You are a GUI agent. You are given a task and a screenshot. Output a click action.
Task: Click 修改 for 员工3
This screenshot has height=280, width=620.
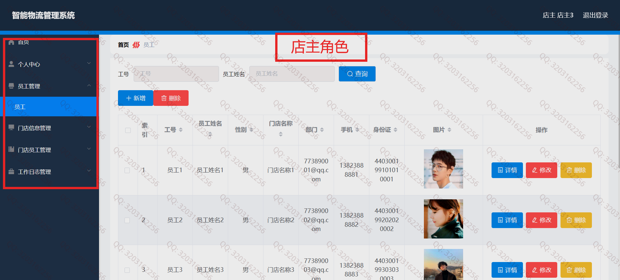tap(541, 270)
